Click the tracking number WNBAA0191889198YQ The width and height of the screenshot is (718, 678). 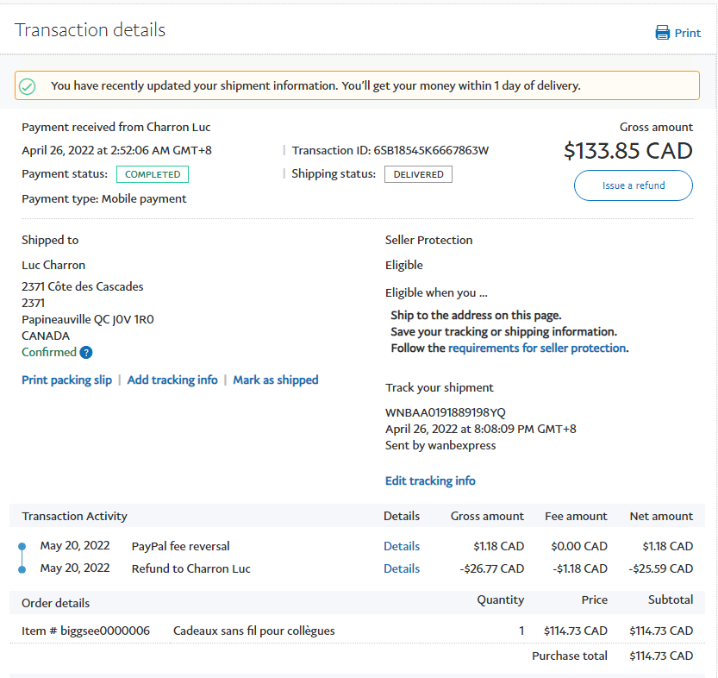pos(446,412)
